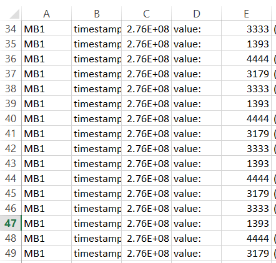Click timestamp cell in row 41
This screenshot has width=276, height=263.
pyautogui.click(x=96, y=133)
